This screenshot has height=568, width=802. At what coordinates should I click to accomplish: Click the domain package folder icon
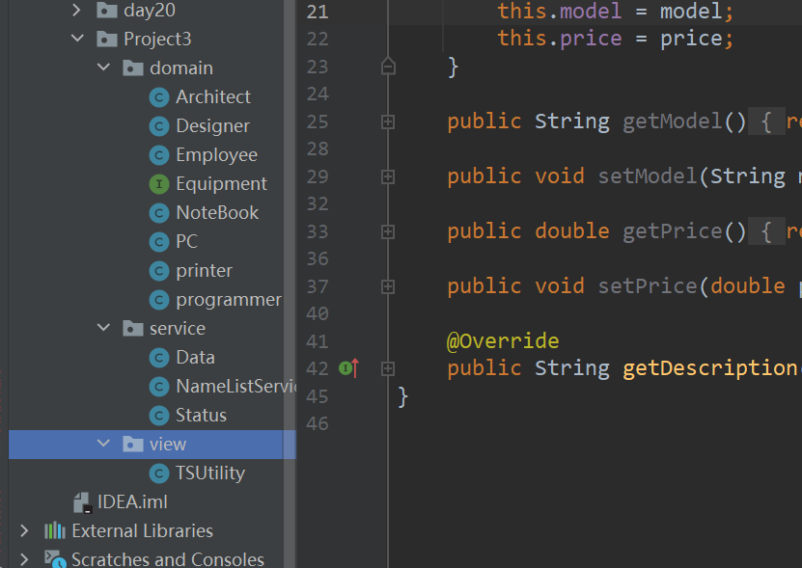click(133, 68)
